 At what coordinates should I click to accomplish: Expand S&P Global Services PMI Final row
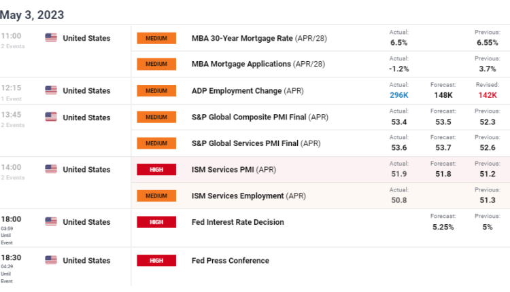256,143
